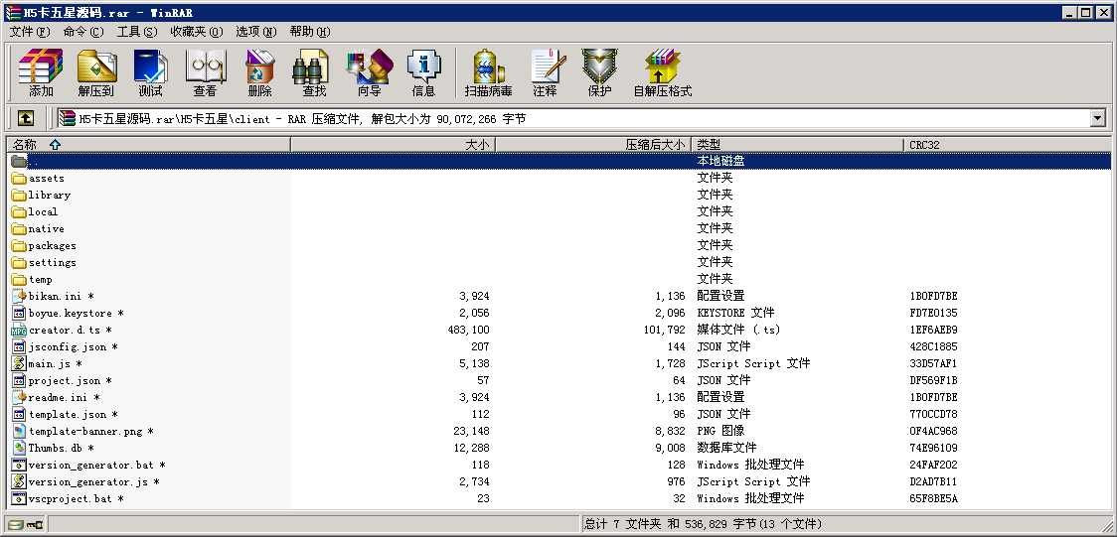Sort by the 类型 column header
This screenshot has width=1117, height=537.
(x=798, y=144)
